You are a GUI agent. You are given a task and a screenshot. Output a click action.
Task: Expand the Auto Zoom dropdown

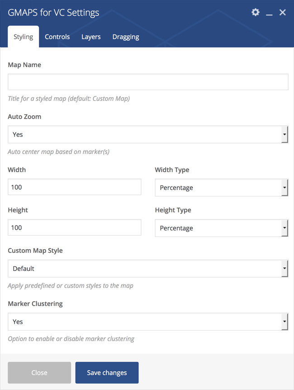coord(148,135)
